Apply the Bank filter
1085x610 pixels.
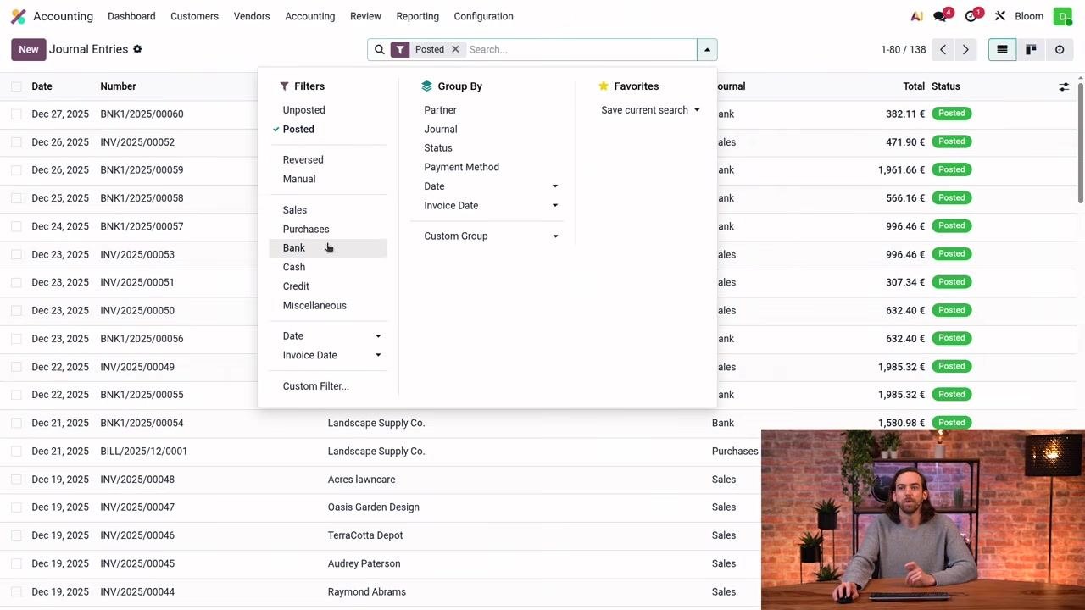click(x=328, y=247)
